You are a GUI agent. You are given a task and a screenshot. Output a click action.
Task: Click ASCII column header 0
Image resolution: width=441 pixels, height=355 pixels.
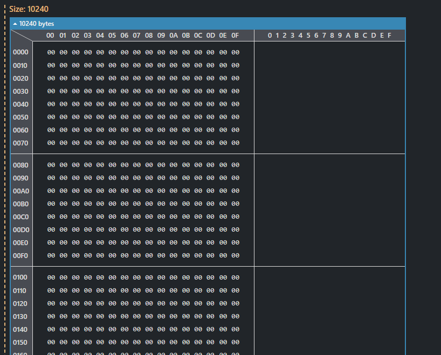coord(270,36)
